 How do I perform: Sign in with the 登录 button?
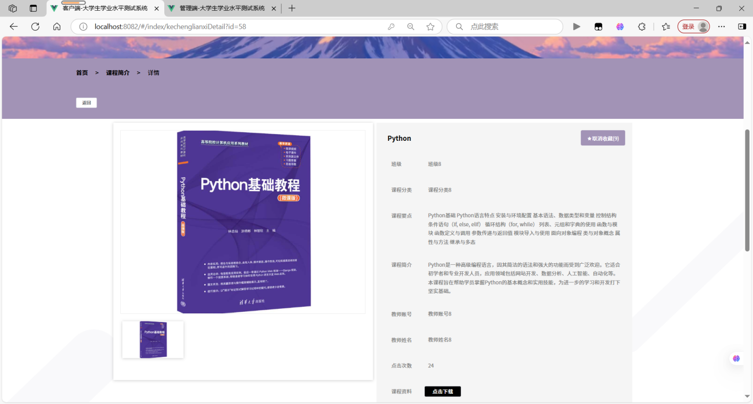pos(694,27)
